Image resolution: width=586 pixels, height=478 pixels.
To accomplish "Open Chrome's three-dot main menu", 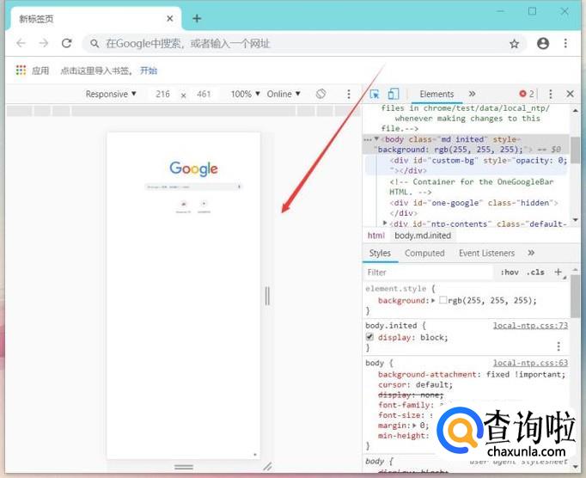I will coord(565,43).
